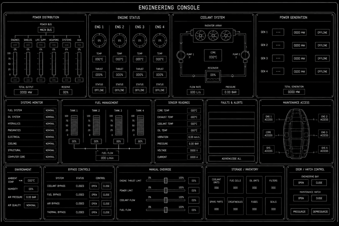Click the Total Generation 0000 MW field

point(294,92)
